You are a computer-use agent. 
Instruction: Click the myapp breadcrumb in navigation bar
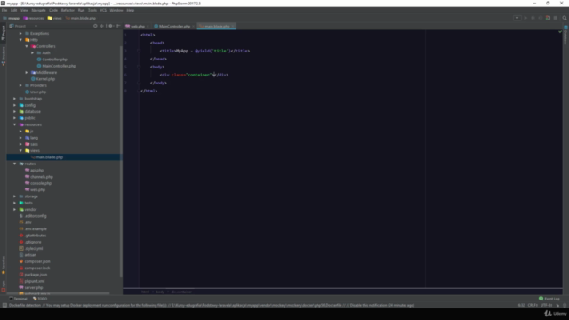(12, 18)
